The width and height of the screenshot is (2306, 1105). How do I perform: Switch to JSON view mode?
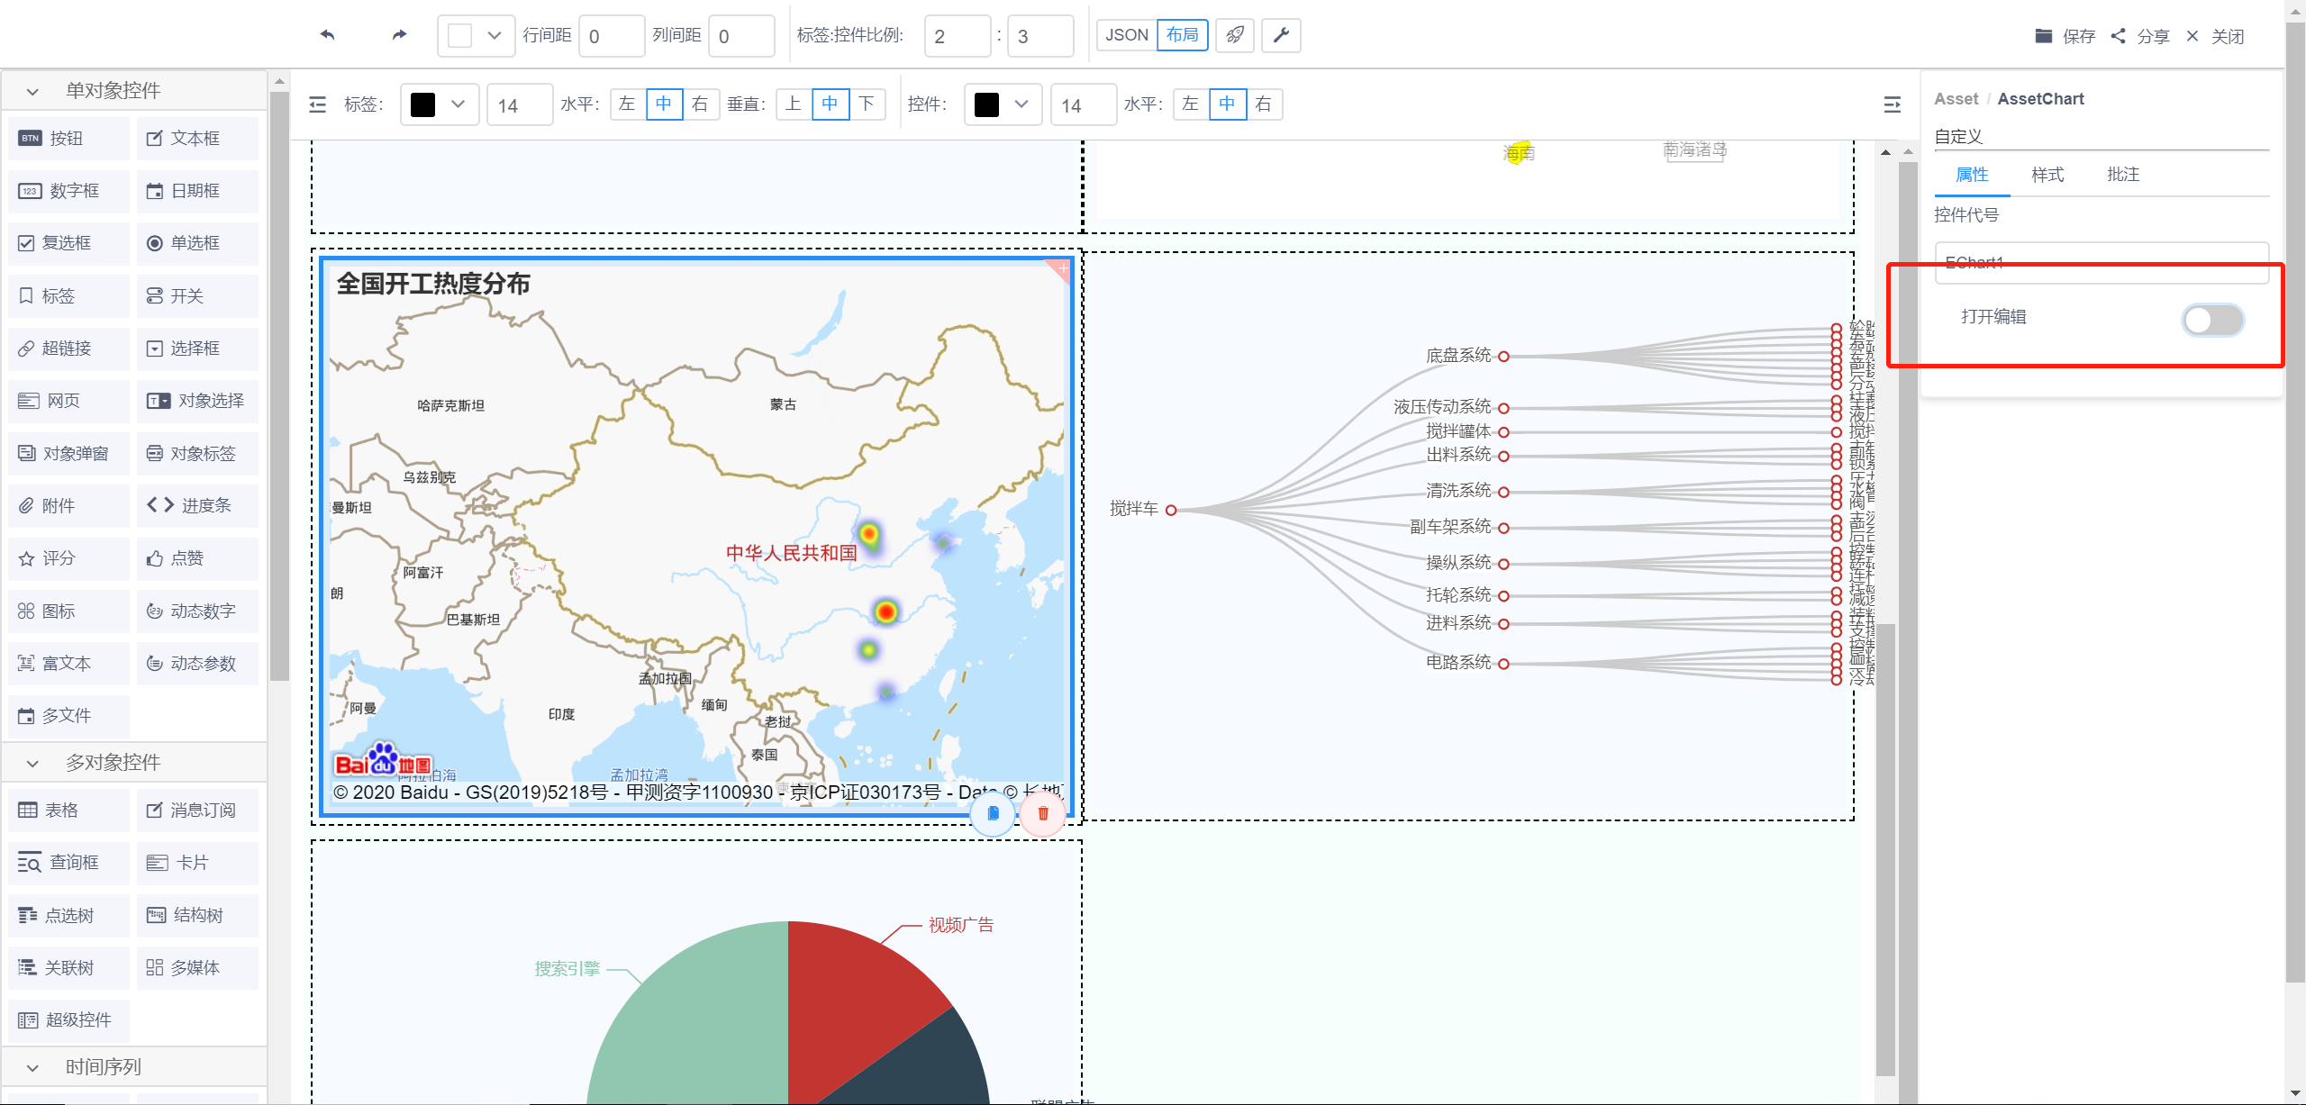click(x=1126, y=35)
